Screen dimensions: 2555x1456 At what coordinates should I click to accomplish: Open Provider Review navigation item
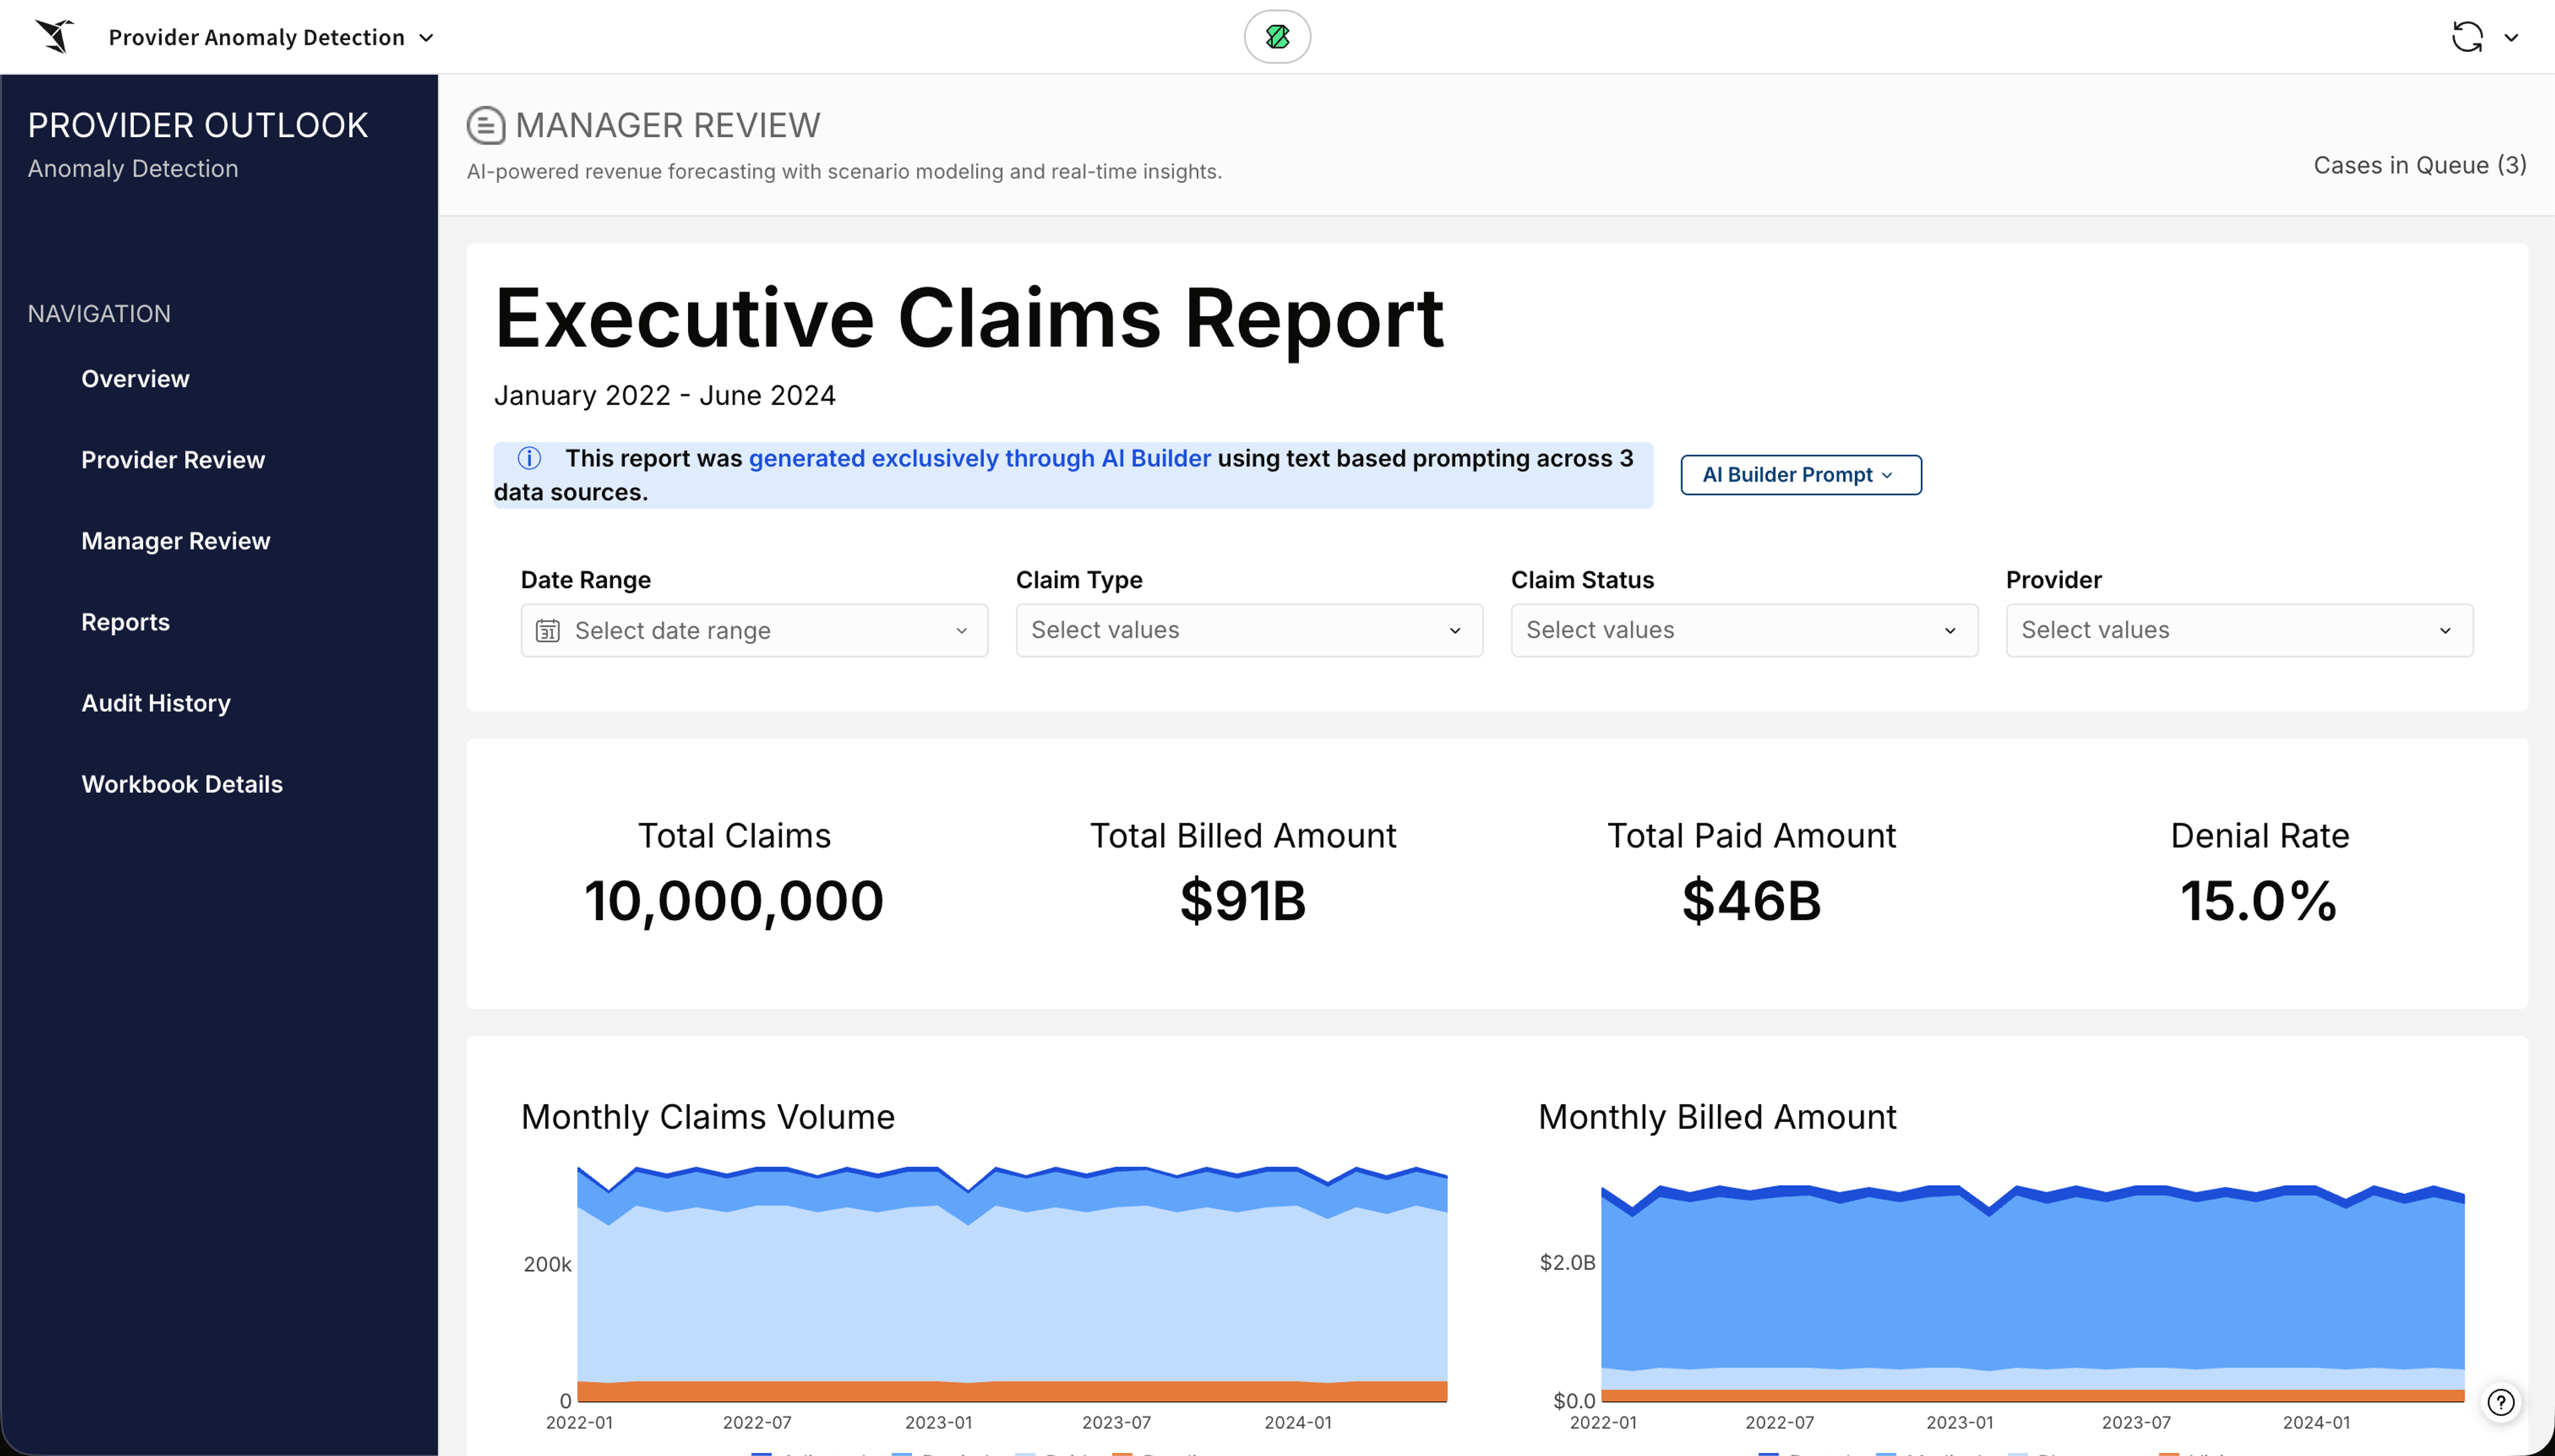point(173,460)
